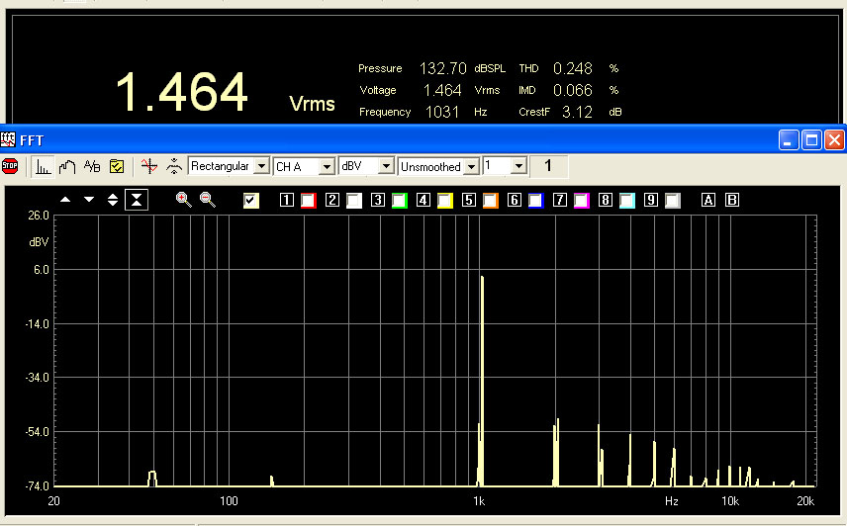Toggle memory slot 3 green checkbox

(399, 201)
